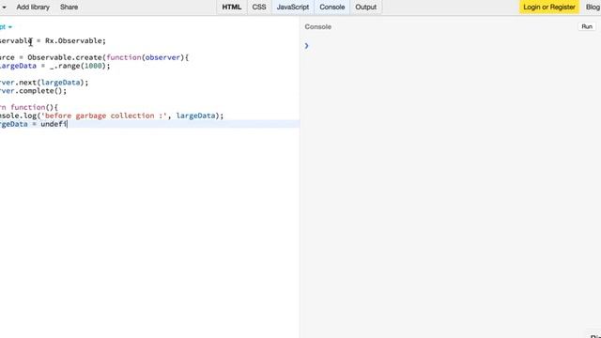The width and height of the screenshot is (601, 338).
Task: Toggle the CSS panel tab
Action: (x=259, y=7)
